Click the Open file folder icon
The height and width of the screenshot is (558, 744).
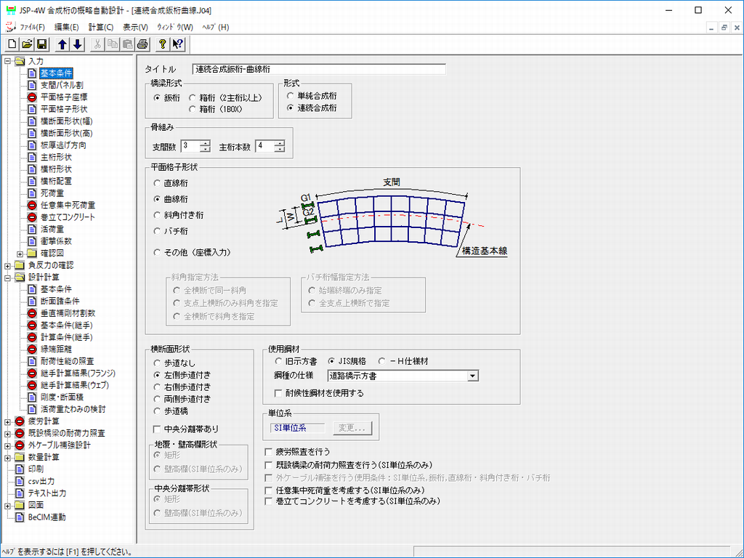point(27,44)
